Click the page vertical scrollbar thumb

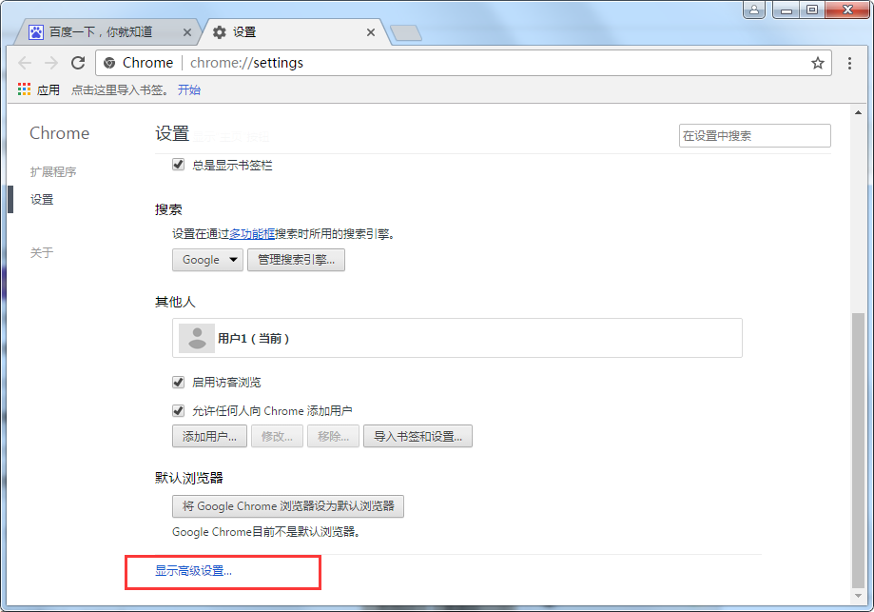[x=858, y=449]
